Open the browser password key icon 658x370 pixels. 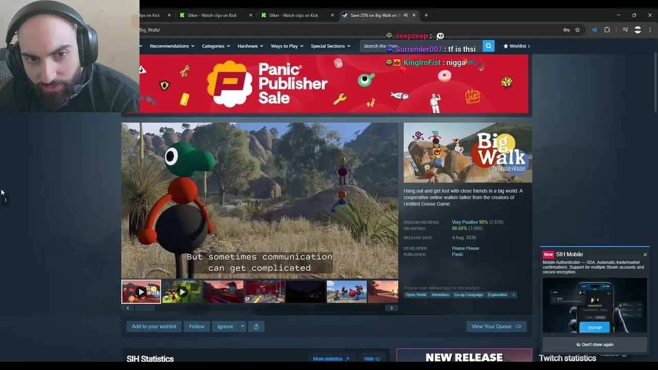(x=566, y=30)
